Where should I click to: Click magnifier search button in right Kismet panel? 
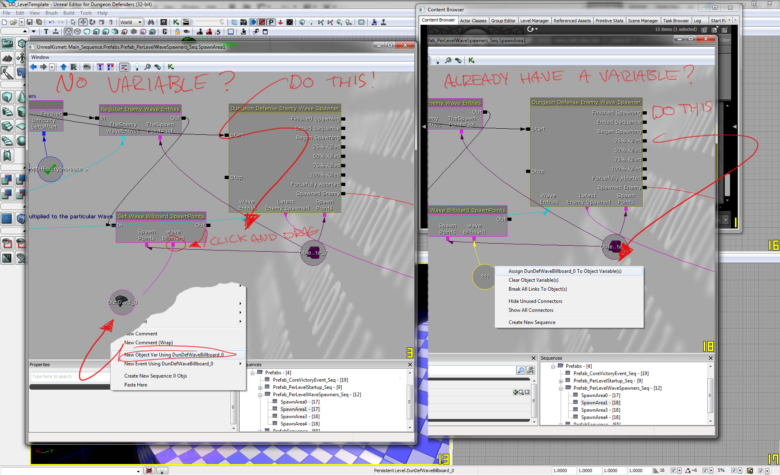point(520,370)
